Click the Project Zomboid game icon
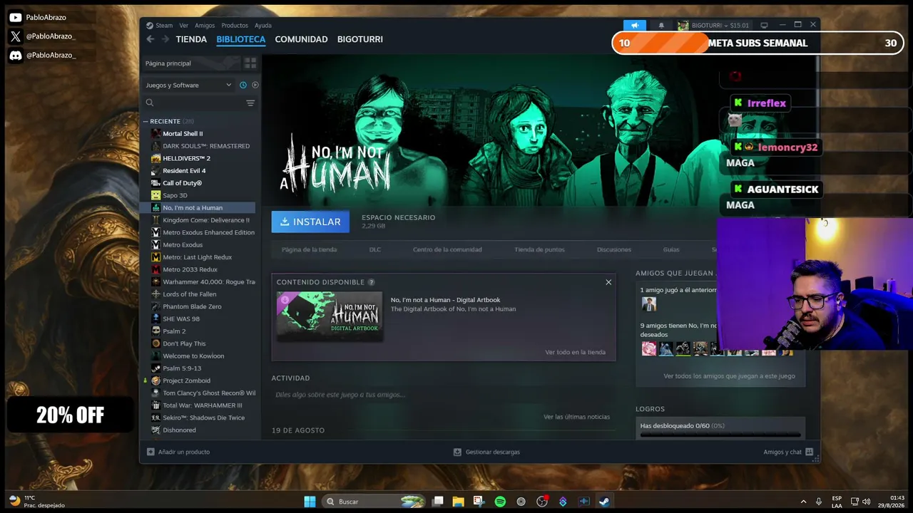Screen dimensions: 913x513 (155, 380)
